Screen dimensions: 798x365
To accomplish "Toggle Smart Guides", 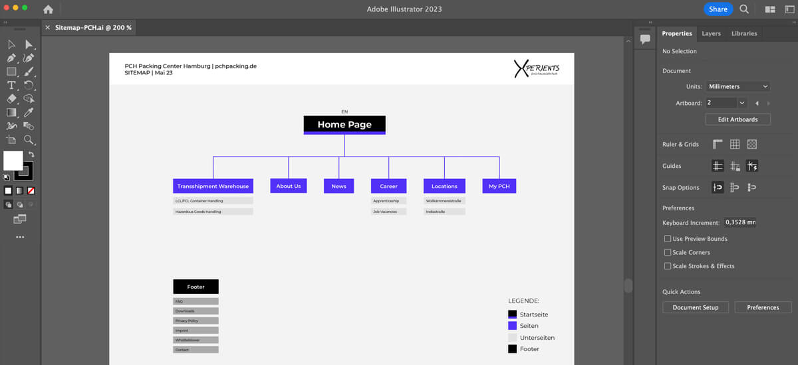I will click(752, 166).
